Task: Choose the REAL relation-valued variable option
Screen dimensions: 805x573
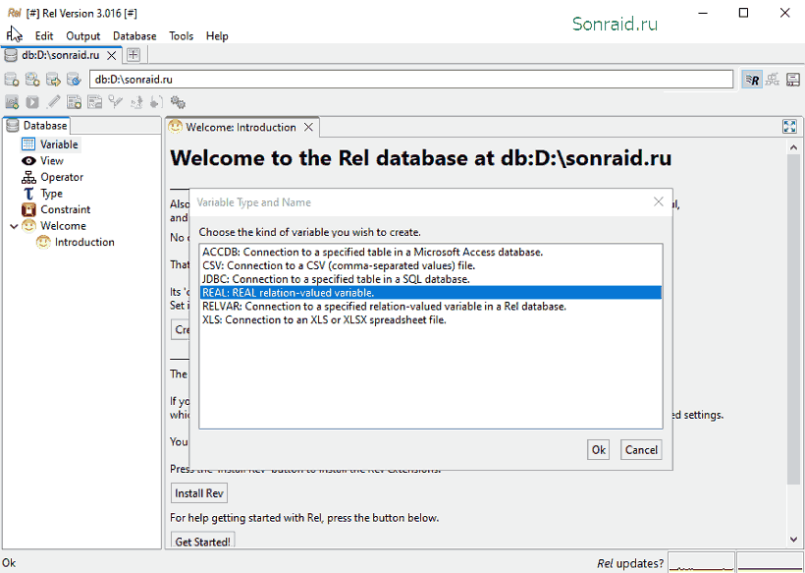Action: pos(431,293)
